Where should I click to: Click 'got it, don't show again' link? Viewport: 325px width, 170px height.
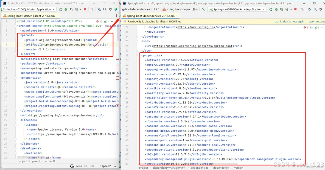click(290, 22)
